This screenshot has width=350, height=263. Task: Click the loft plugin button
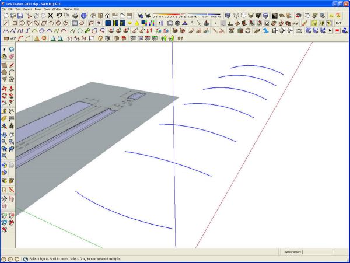(x=338, y=23)
